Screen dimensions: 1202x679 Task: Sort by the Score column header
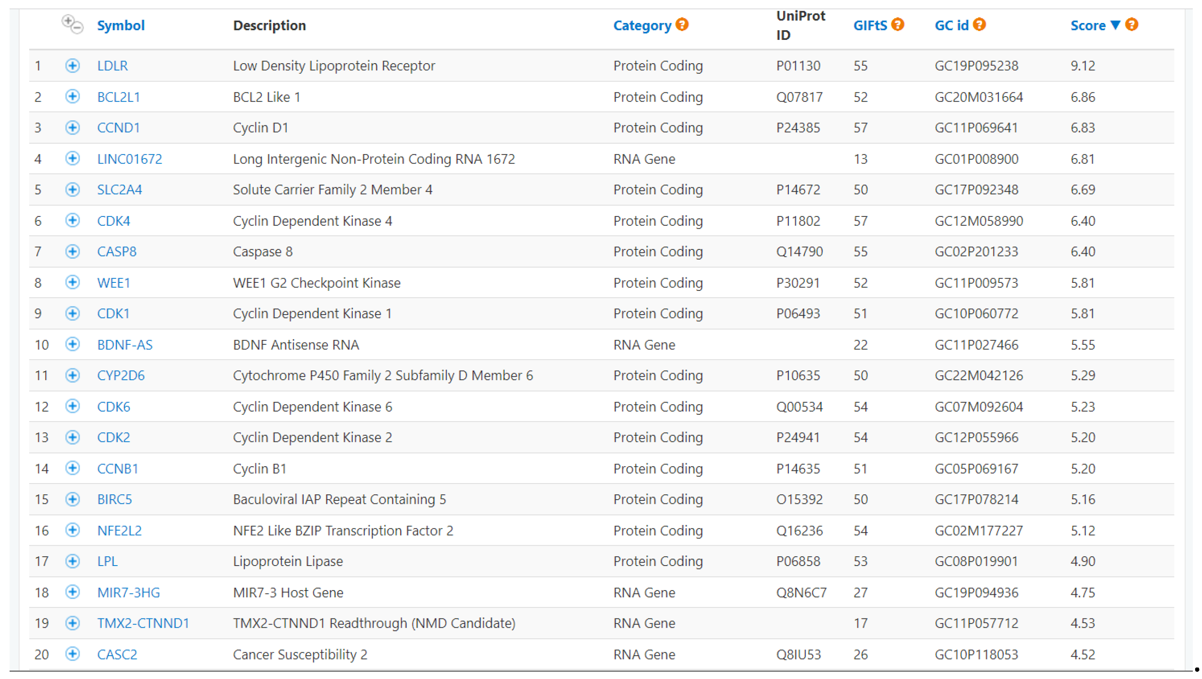coord(1088,25)
